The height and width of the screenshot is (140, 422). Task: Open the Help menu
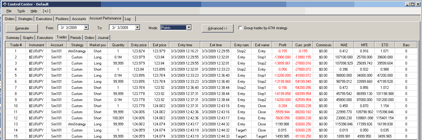[x=34, y=11]
